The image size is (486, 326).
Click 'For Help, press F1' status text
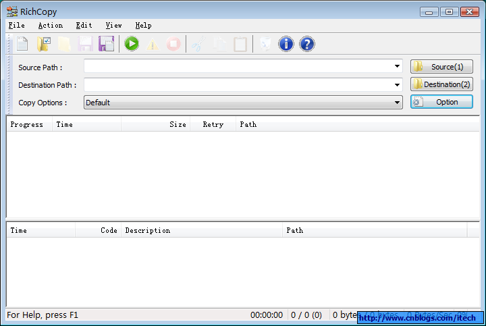coord(43,315)
